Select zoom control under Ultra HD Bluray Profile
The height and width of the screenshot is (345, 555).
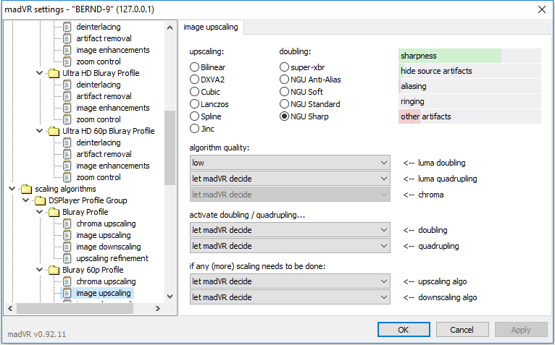pyautogui.click(x=99, y=119)
